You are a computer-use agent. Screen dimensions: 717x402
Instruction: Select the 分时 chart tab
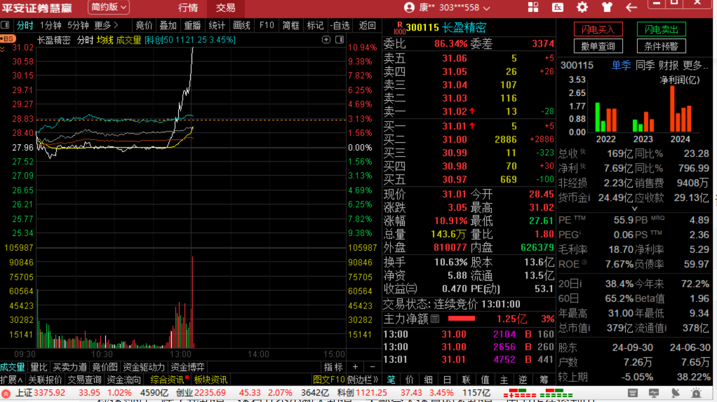coord(25,25)
